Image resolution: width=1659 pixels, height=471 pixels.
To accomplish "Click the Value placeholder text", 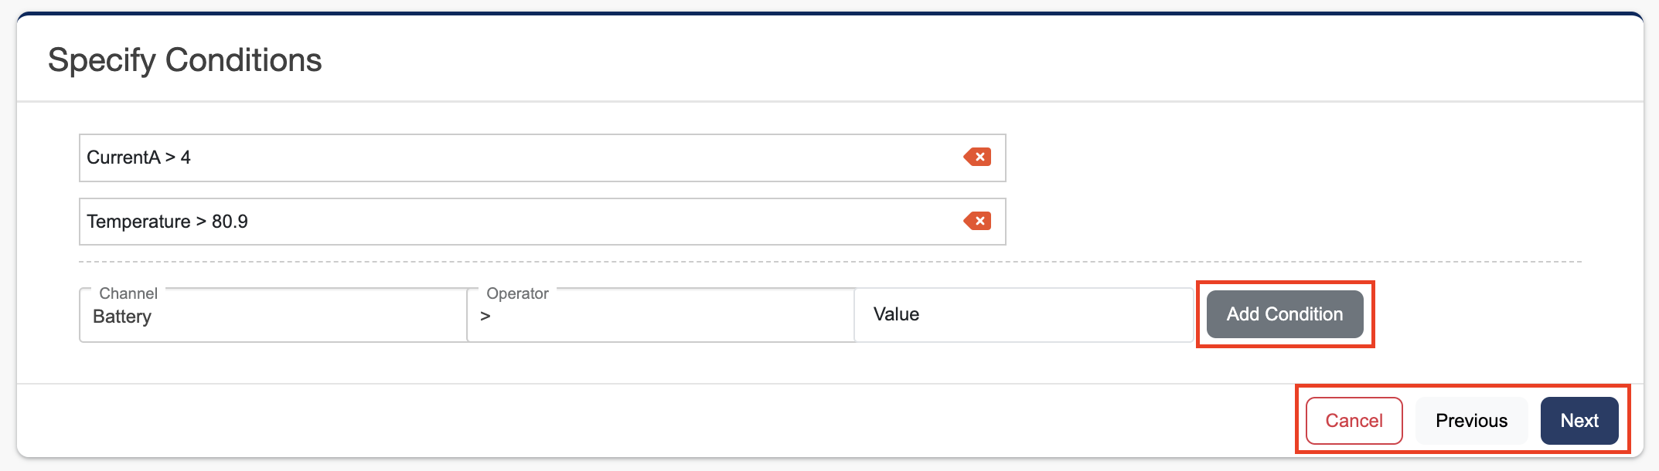I will coord(896,314).
